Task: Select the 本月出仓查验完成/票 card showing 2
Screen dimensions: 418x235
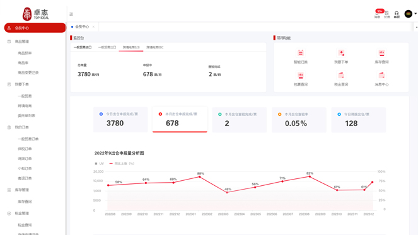Action: tap(240, 120)
